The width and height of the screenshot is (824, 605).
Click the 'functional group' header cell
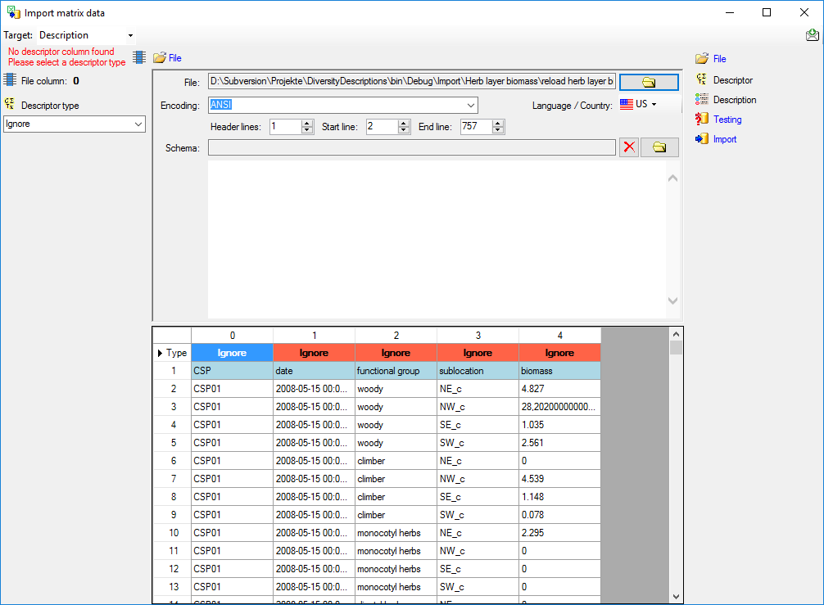[396, 371]
